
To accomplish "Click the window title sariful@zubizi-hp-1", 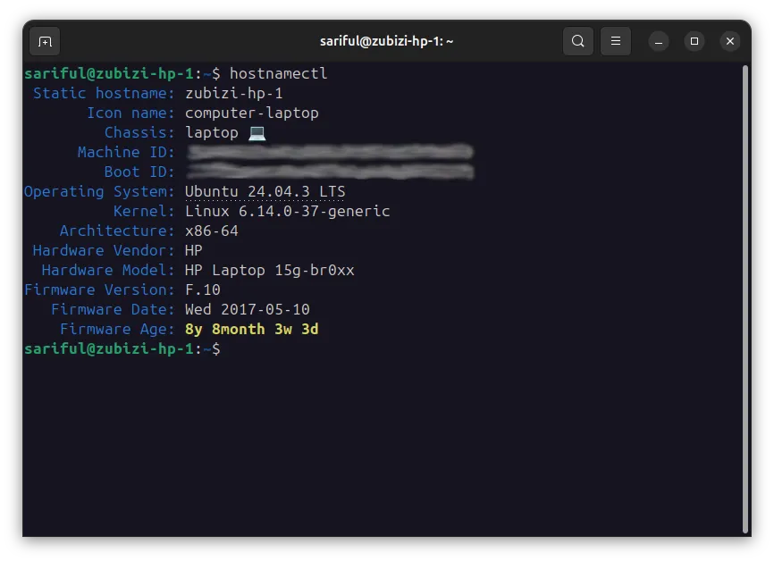I will (386, 41).
